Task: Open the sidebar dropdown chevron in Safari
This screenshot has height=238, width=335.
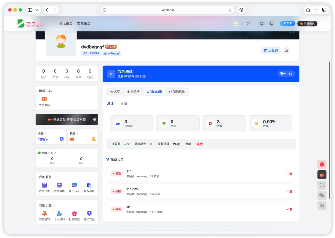Action: 37,10
